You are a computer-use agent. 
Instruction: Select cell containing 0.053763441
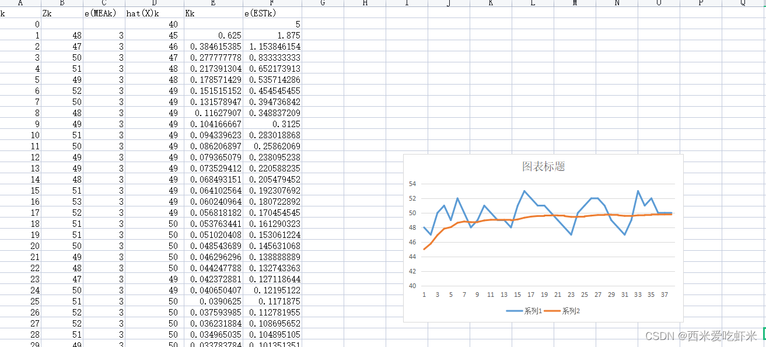point(214,223)
